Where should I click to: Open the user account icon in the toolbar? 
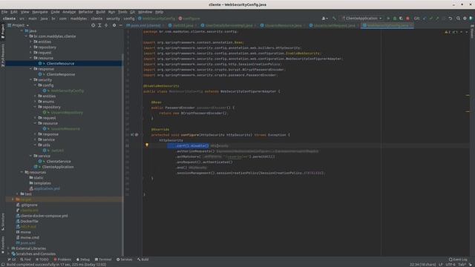click(324, 19)
